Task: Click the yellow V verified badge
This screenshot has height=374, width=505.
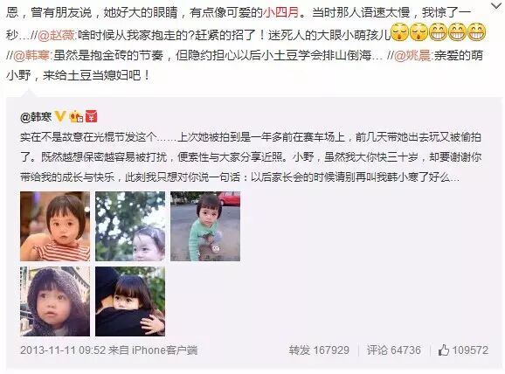Action: pyautogui.click(x=60, y=116)
